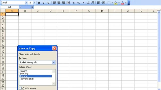This screenshot has height=90, width=161.
Task: Open the To book dropdown
Action: coord(54,62)
